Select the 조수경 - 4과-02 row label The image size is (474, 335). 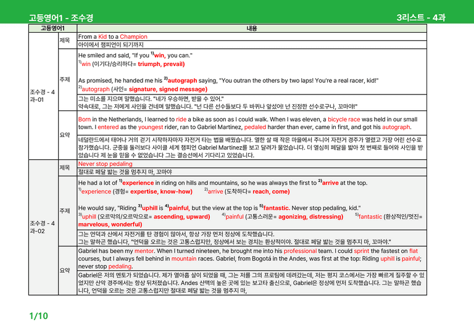[x=43, y=227]
